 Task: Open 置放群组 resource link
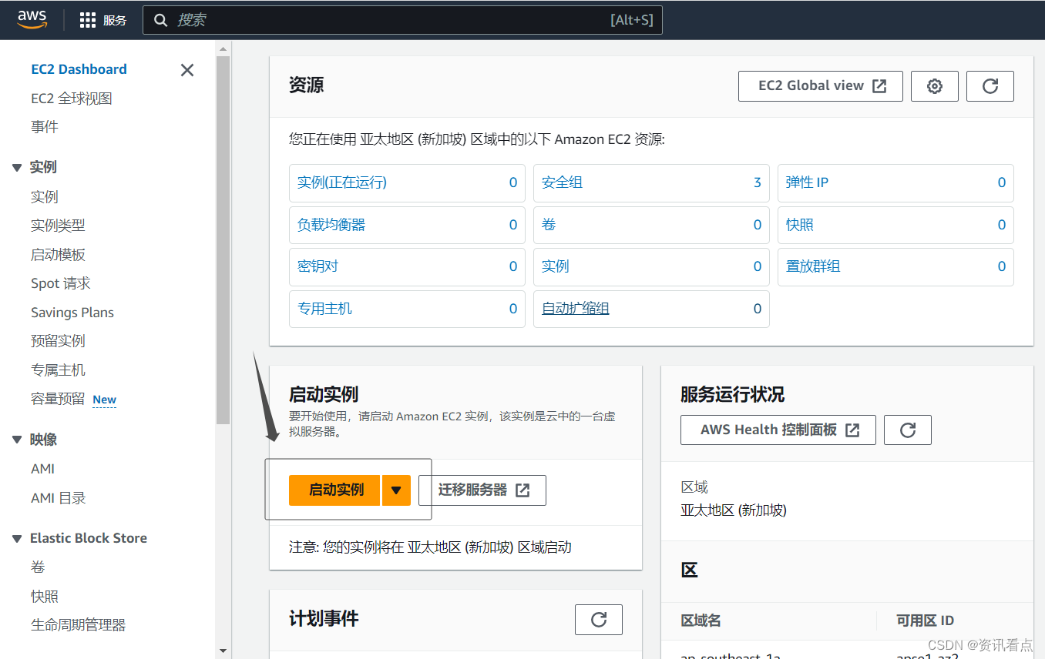coord(813,266)
